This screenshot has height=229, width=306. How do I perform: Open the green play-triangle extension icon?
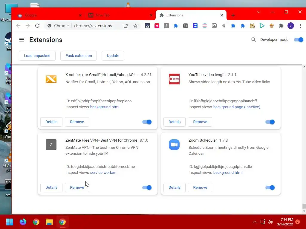[x=262, y=26]
